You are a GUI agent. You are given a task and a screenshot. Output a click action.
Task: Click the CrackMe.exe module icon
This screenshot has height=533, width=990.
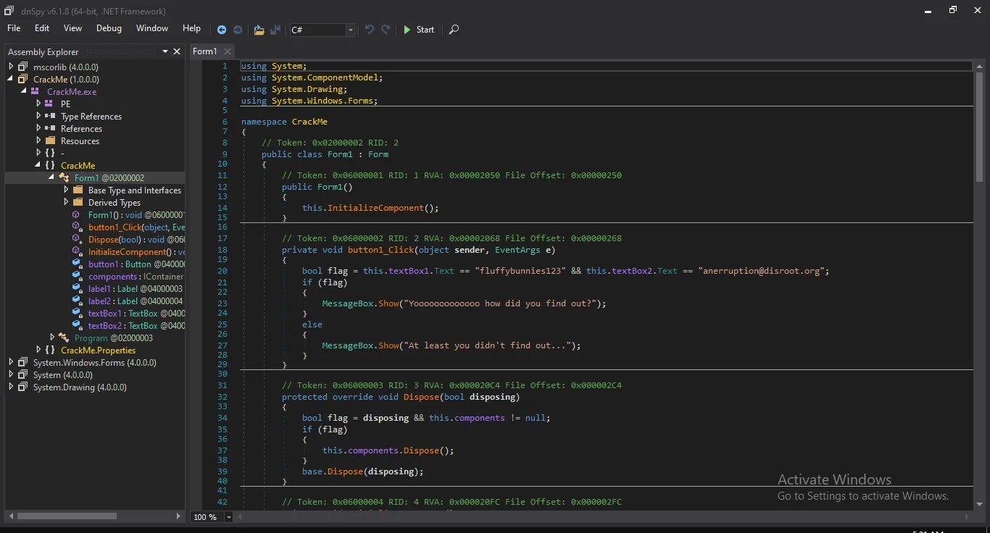35,91
